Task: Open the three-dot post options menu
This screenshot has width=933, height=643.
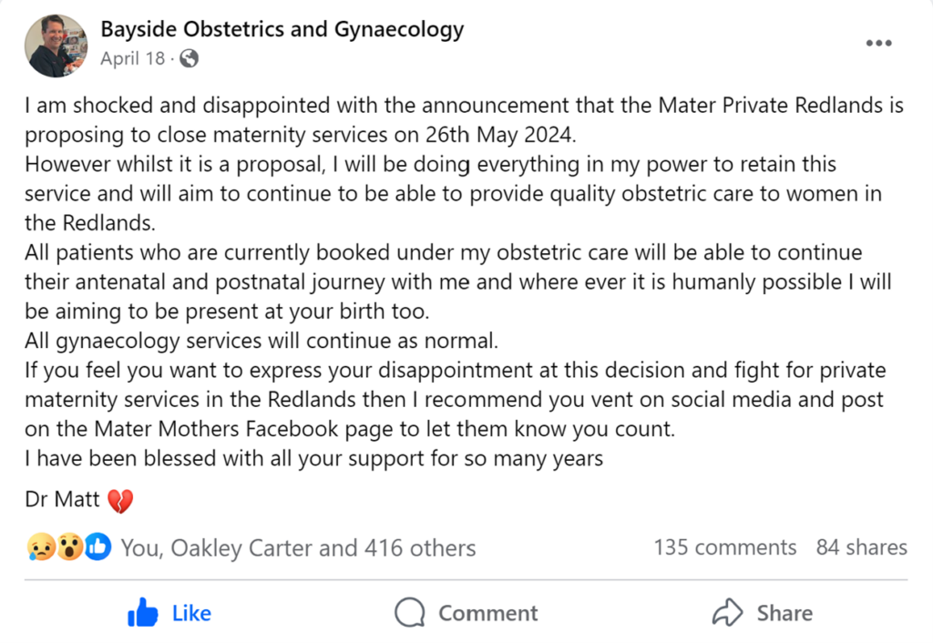Action: (878, 44)
